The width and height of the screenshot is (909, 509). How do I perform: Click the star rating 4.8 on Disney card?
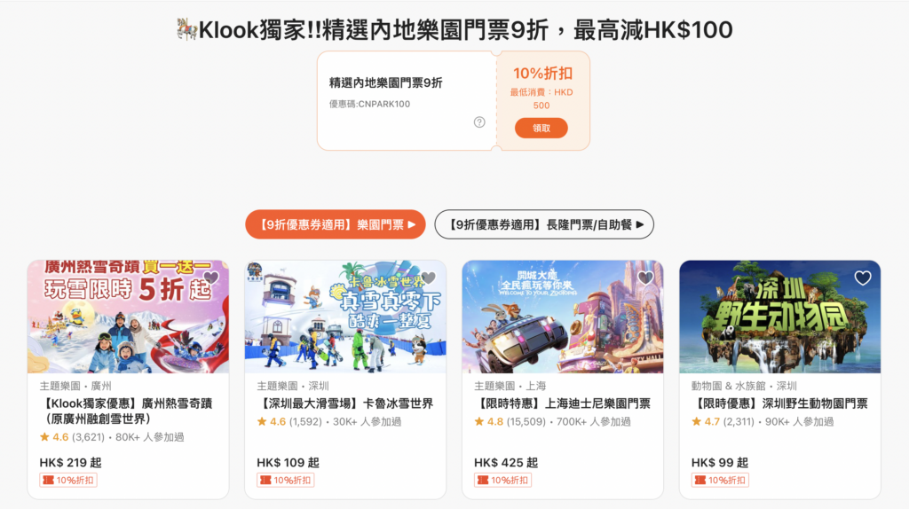[x=489, y=421]
